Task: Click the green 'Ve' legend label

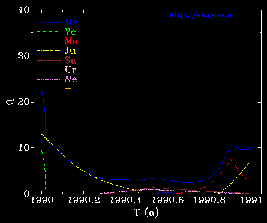Action: 70,32
